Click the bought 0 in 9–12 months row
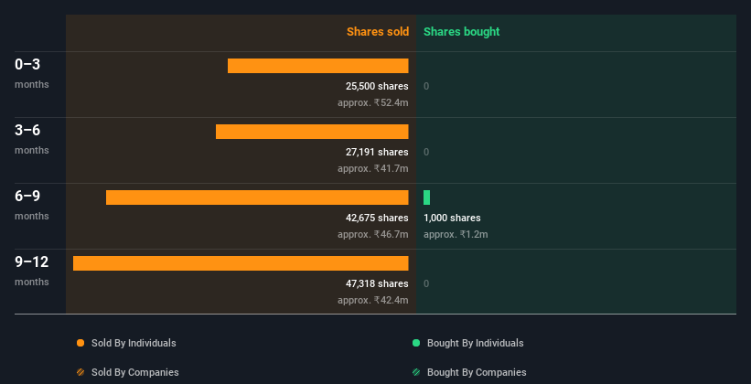This screenshot has height=384, width=751. point(426,283)
